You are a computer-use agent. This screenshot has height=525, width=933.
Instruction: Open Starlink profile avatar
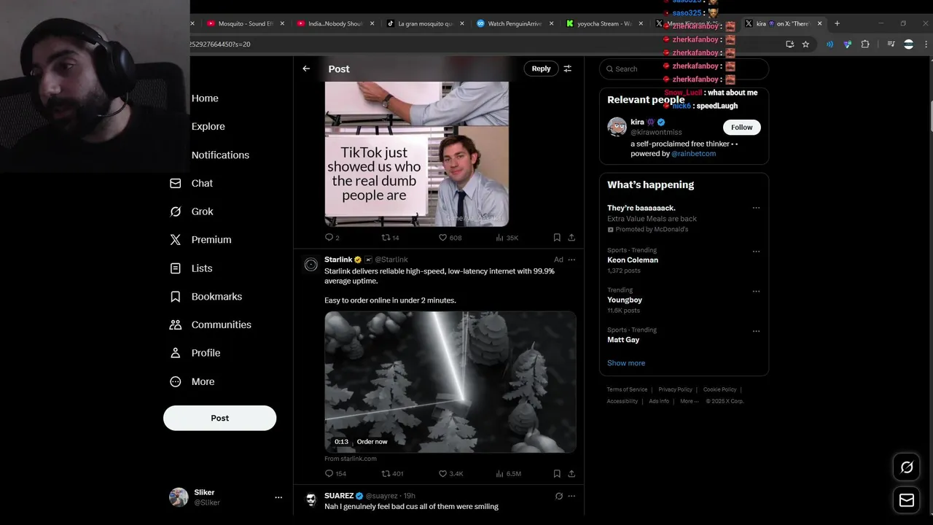pyautogui.click(x=311, y=265)
